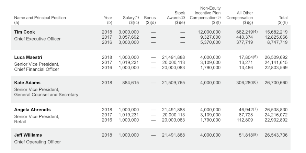Select the Total column header
Viewport: 306px width, 153px height.
coord(283,18)
